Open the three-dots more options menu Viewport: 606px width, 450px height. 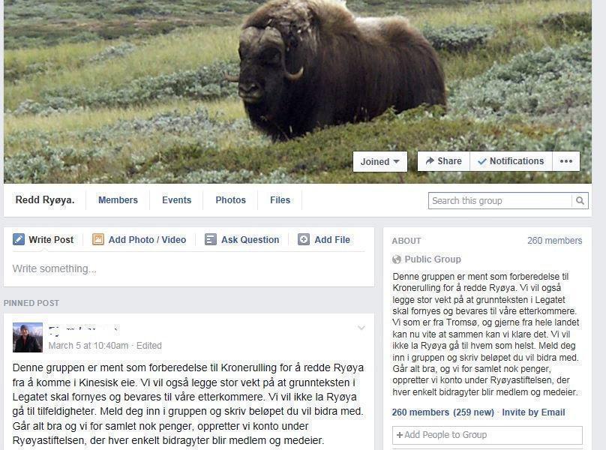[566, 161]
